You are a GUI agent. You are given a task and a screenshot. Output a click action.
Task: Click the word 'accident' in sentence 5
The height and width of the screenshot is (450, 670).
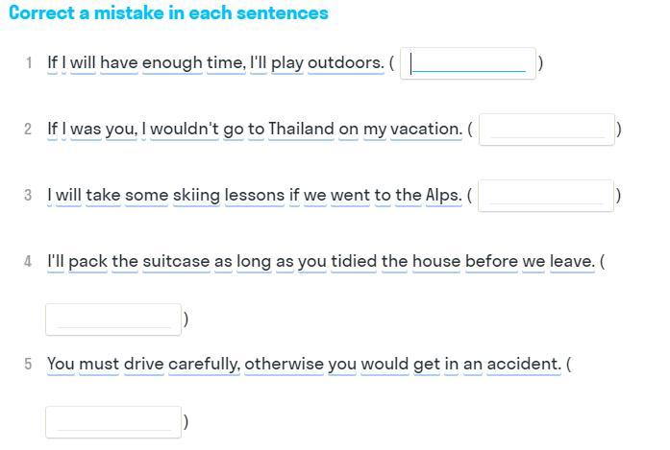[x=524, y=364]
